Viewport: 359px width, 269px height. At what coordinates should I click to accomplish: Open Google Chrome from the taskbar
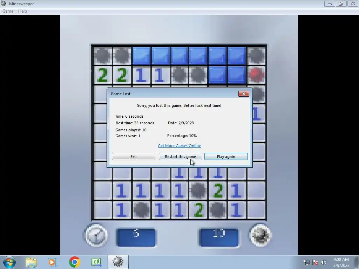pos(74,262)
